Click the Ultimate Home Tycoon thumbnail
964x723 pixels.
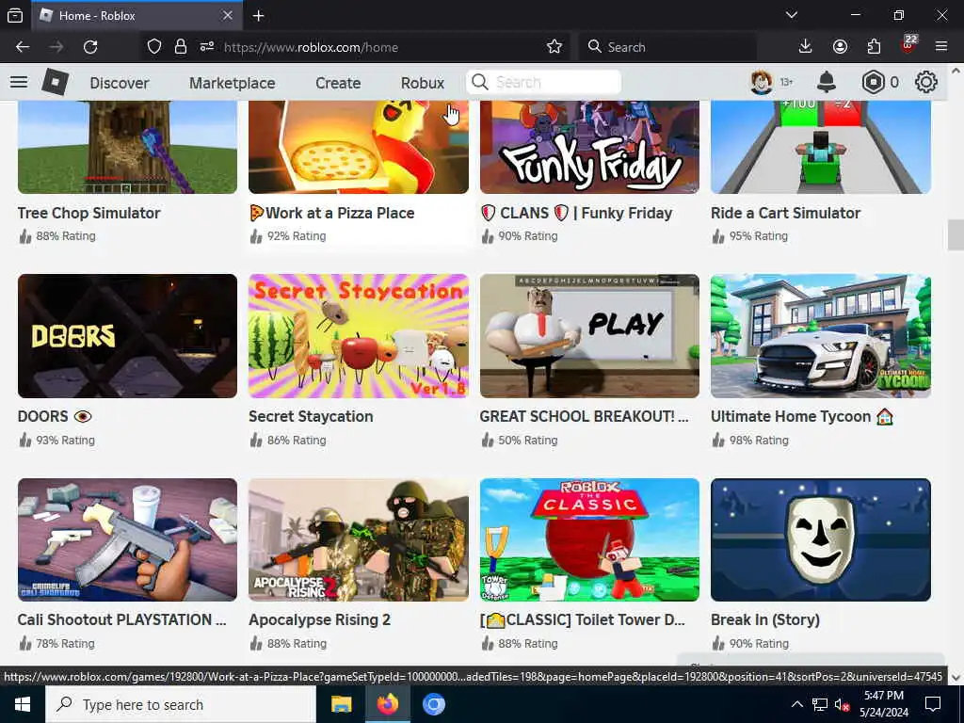(x=821, y=336)
